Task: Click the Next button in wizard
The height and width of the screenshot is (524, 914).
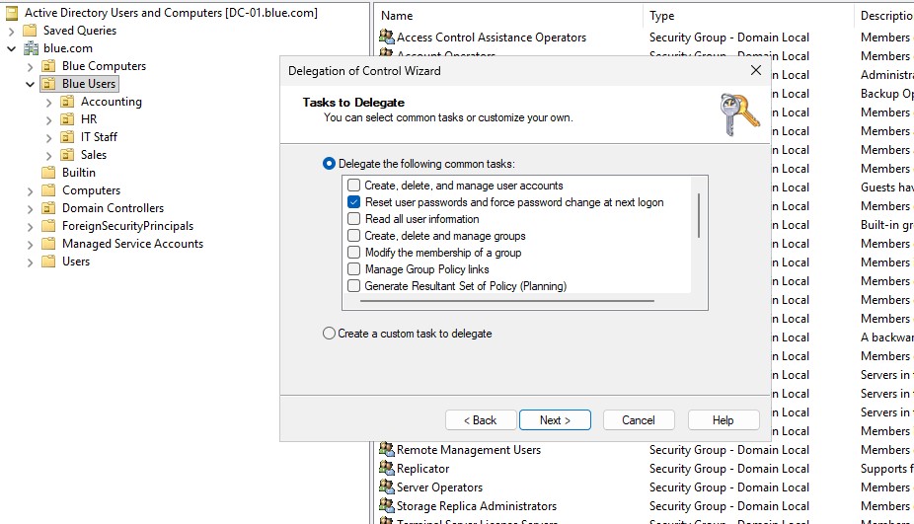Action: click(x=555, y=420)
